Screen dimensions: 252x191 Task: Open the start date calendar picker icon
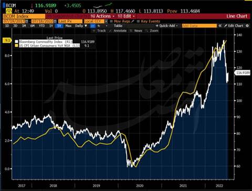[x=27, y=22]
